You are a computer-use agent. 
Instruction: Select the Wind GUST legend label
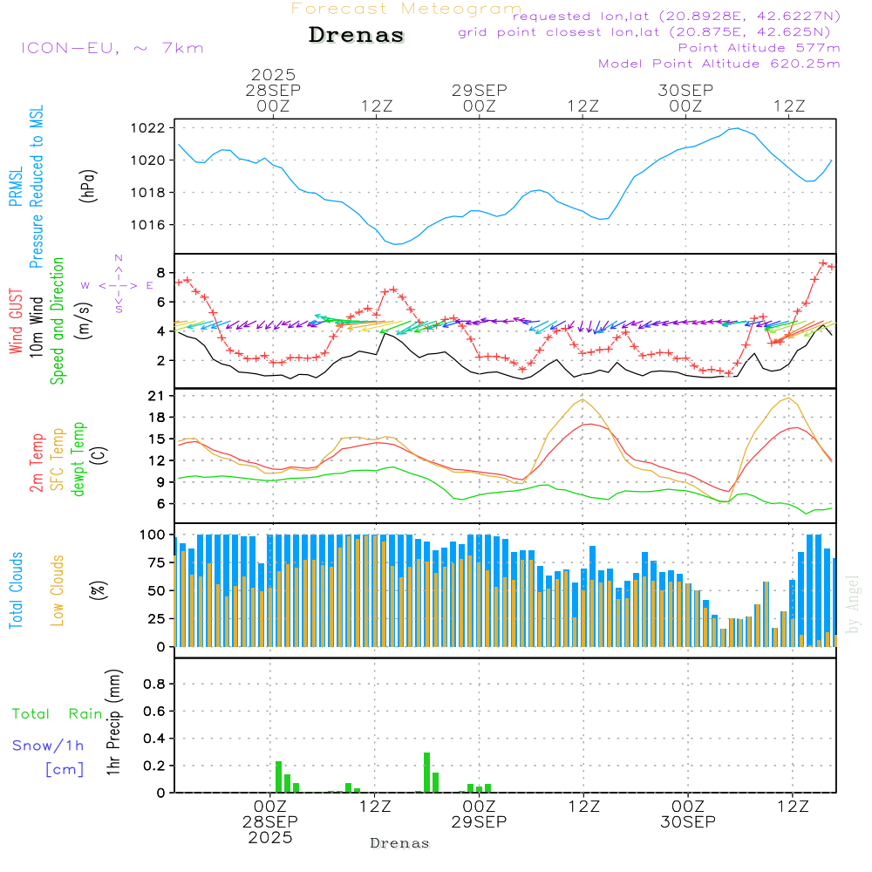[x=15, y=322]
